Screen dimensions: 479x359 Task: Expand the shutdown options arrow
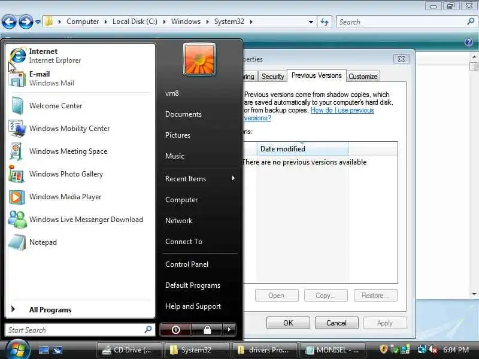coord(229,330)
